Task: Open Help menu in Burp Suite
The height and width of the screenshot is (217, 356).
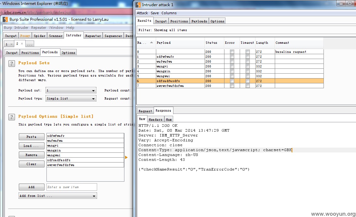Action: click(70, 28)
